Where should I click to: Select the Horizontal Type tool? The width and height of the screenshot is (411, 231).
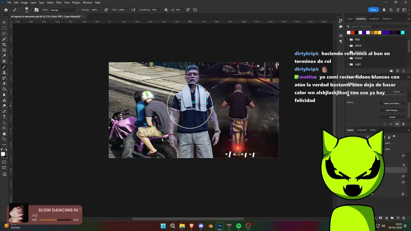point(4,117)
